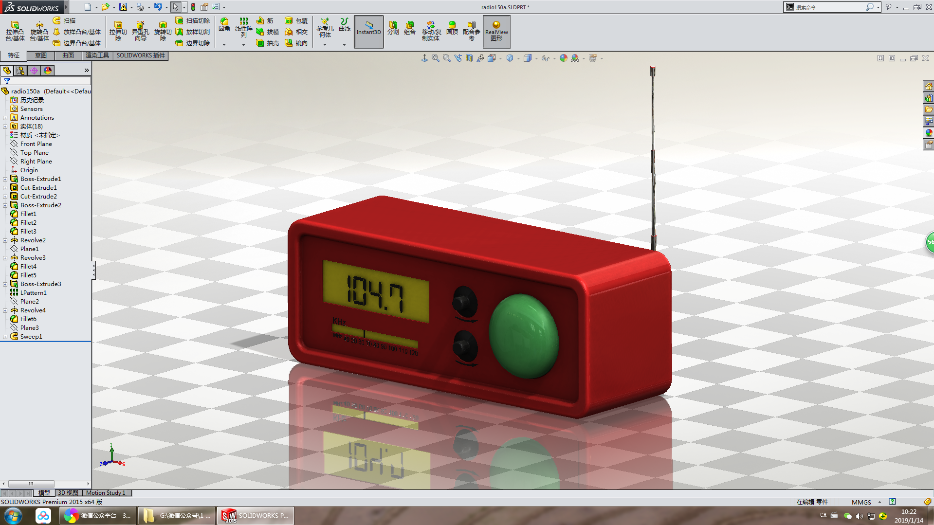This screenshot has height=525, width=934.
Task: Click the Linear Pattern (线性阵列) tool
Action: tap(244, 28)
